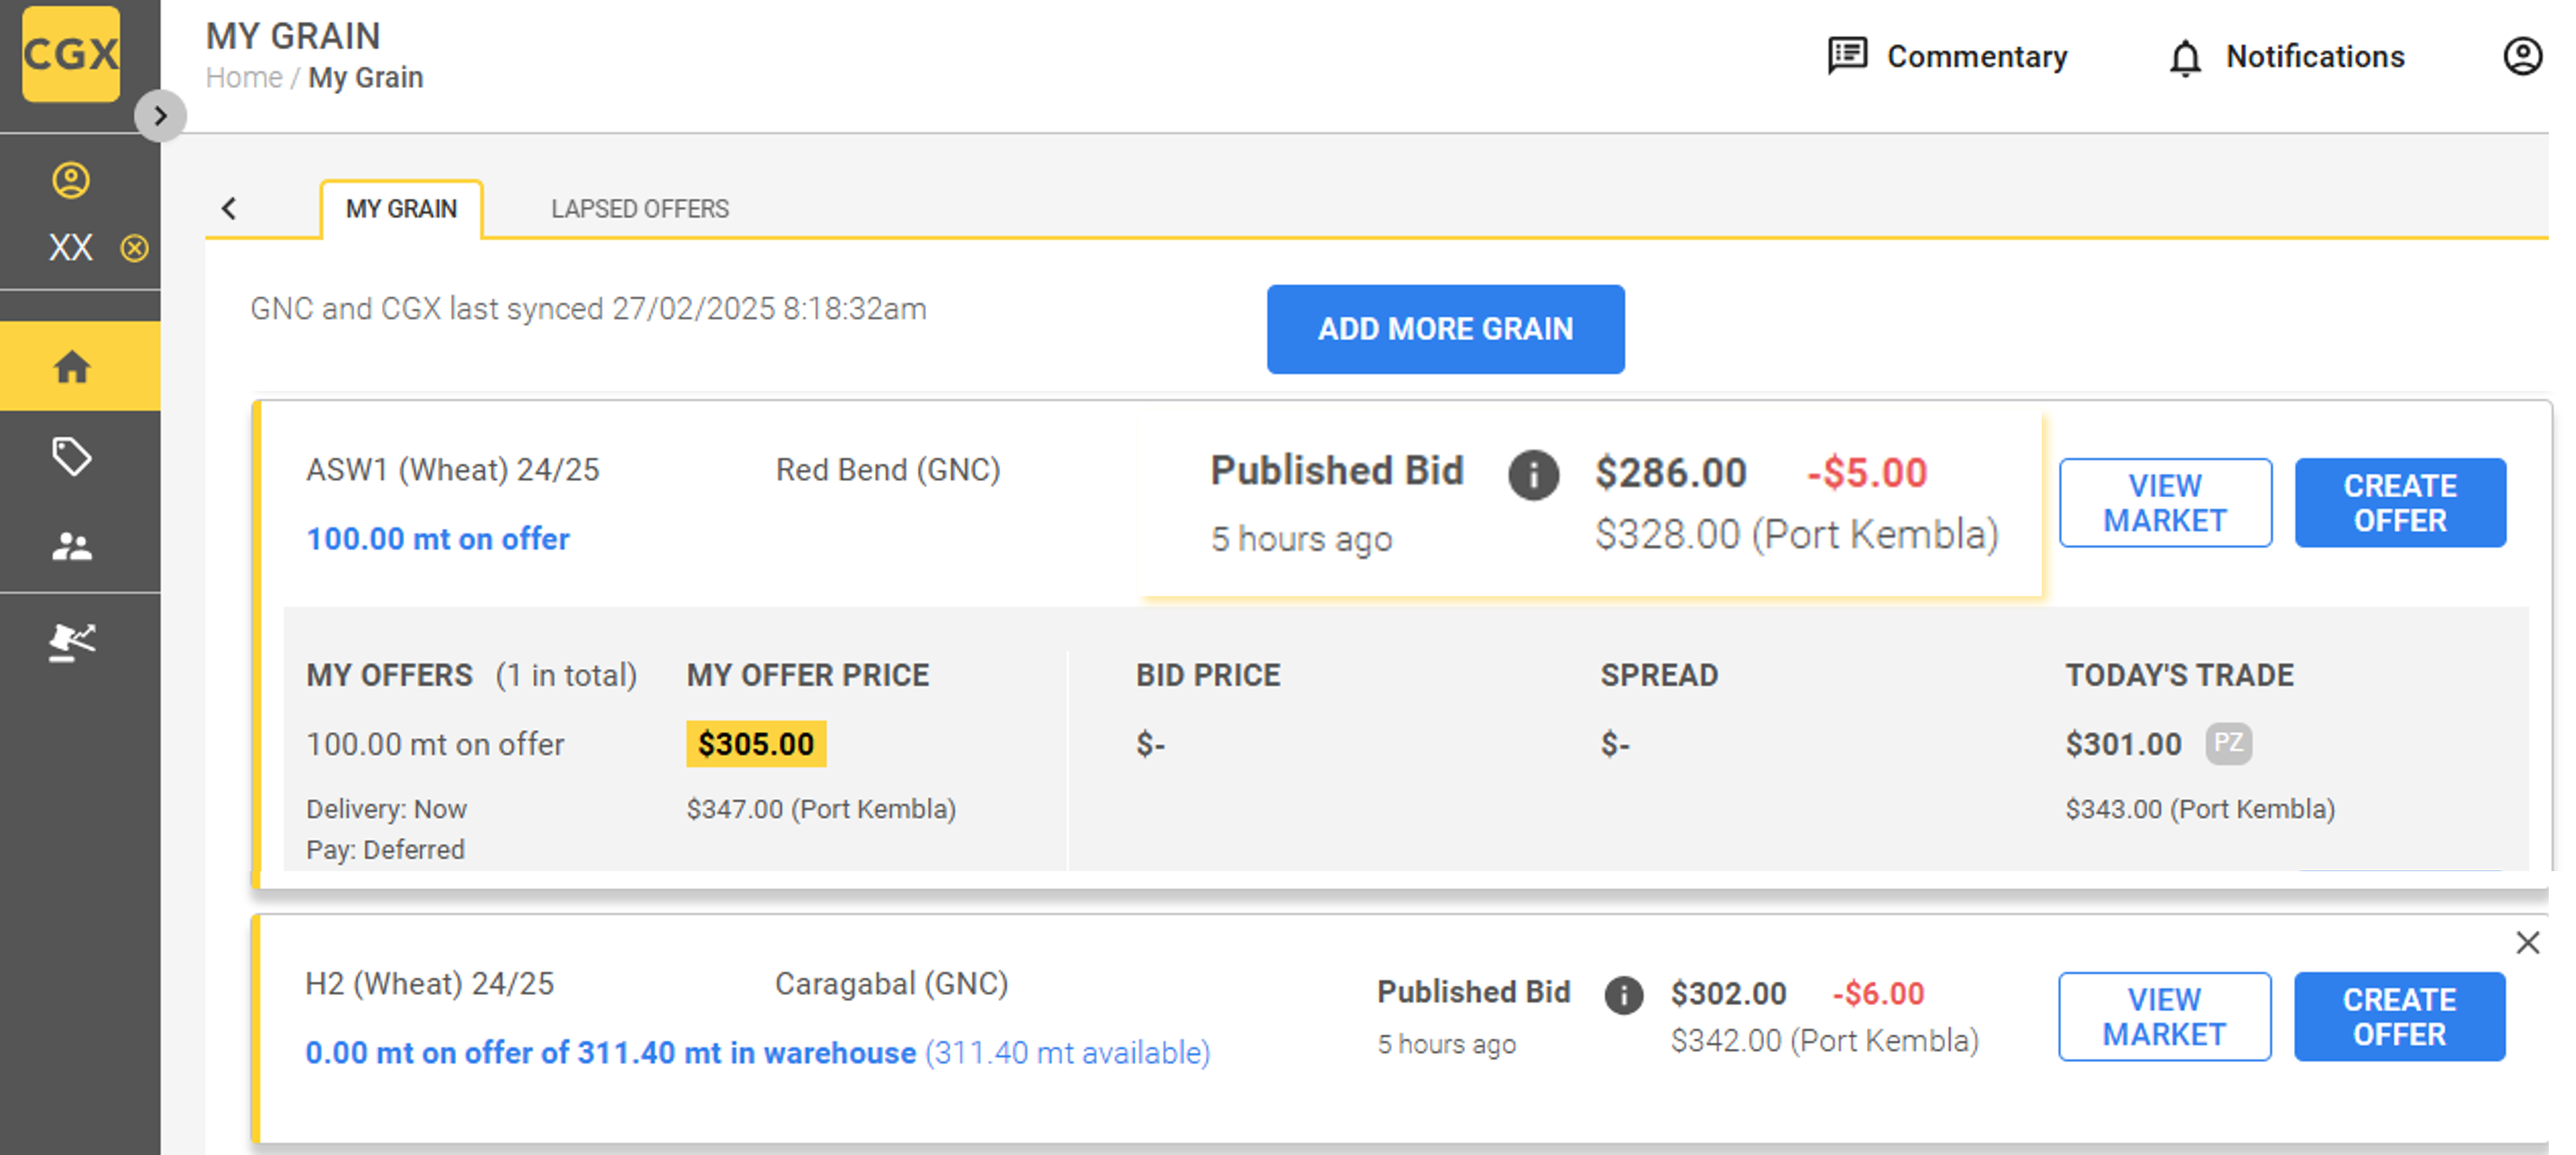Open the auction gavel sidebar icon

(72, 642)
